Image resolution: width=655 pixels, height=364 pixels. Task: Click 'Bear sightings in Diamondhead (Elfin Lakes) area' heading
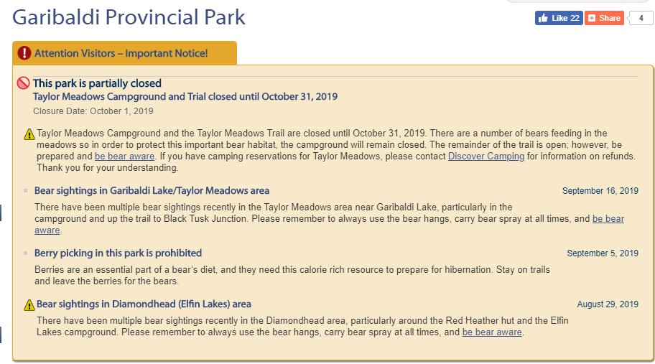[144, 304]
